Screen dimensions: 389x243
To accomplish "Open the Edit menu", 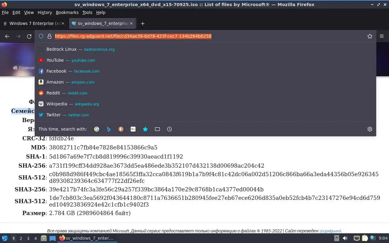I will (x=16, y=12).
